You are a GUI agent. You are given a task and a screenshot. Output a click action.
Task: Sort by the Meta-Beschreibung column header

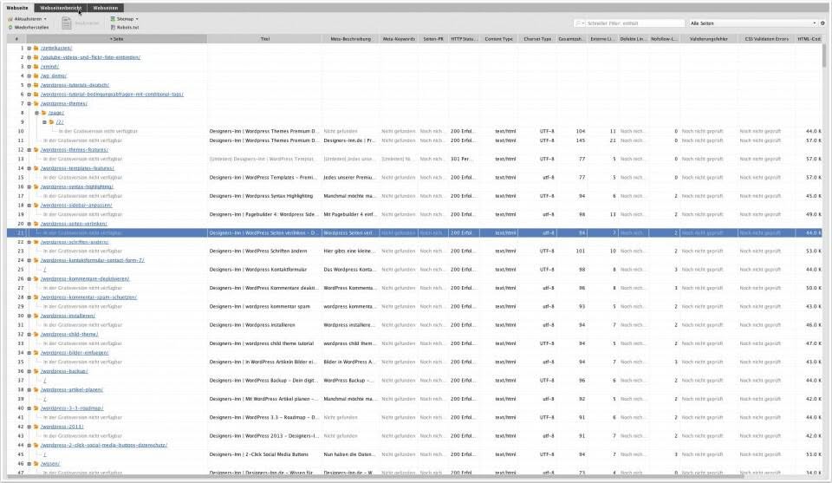pos(350,39)
